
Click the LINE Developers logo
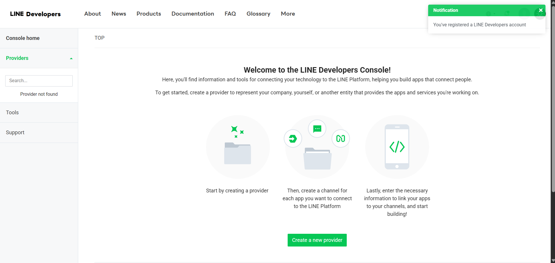[35, 14]
